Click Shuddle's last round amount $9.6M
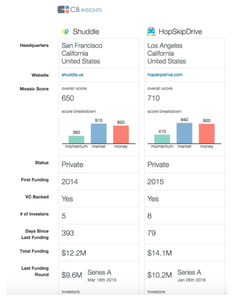 click(72, 275)
